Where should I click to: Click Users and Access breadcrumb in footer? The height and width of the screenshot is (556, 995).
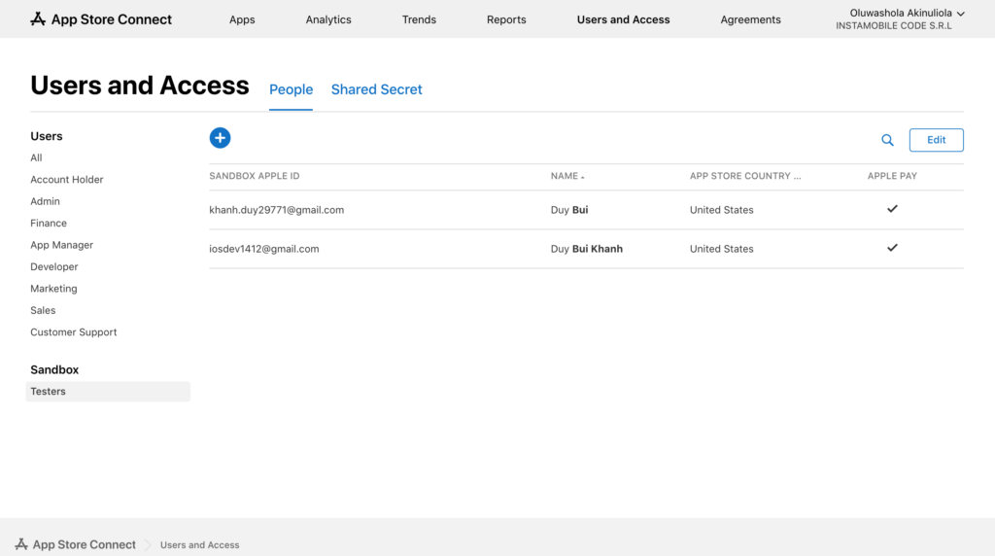(x=199, y=545)
